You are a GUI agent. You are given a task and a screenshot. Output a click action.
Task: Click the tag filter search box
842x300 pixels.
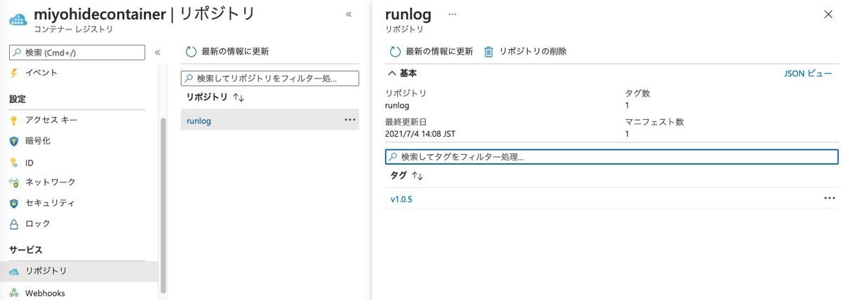612,157
